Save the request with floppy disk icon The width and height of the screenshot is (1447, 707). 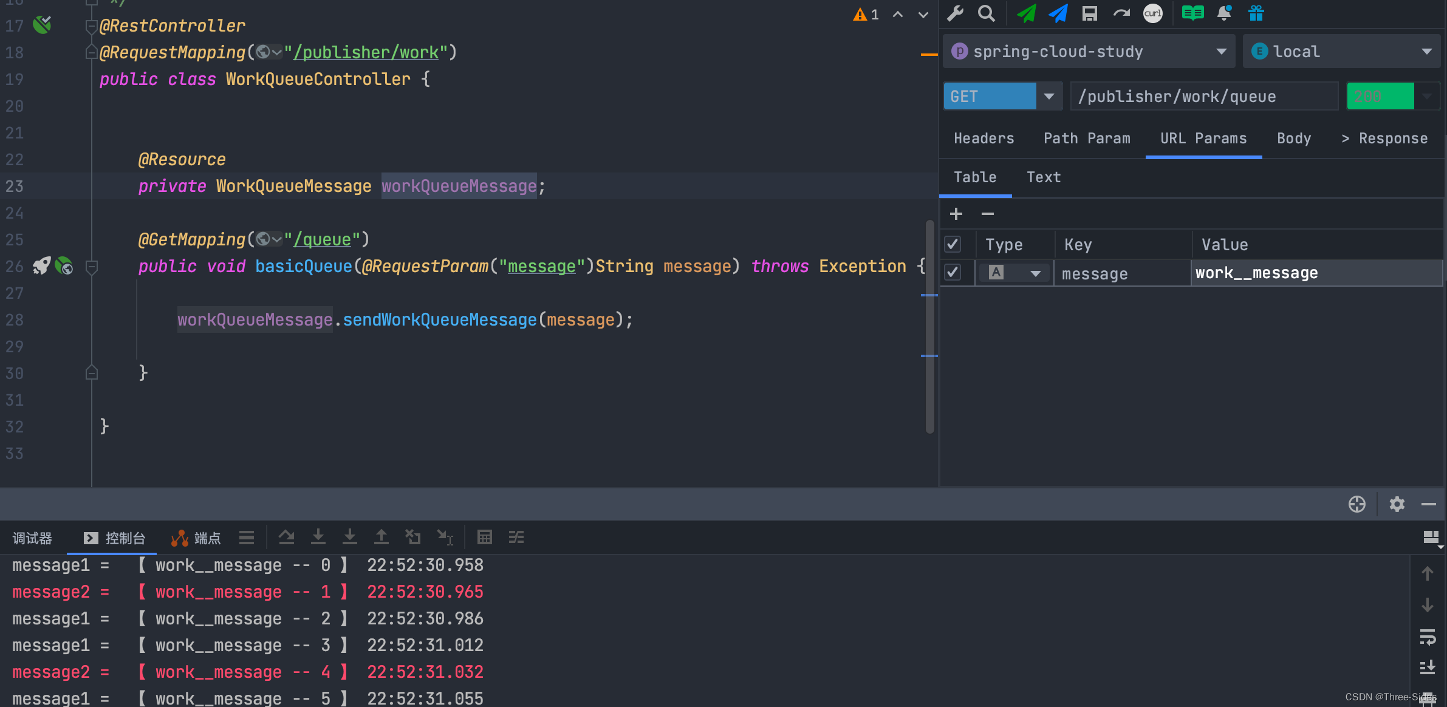1090,13
